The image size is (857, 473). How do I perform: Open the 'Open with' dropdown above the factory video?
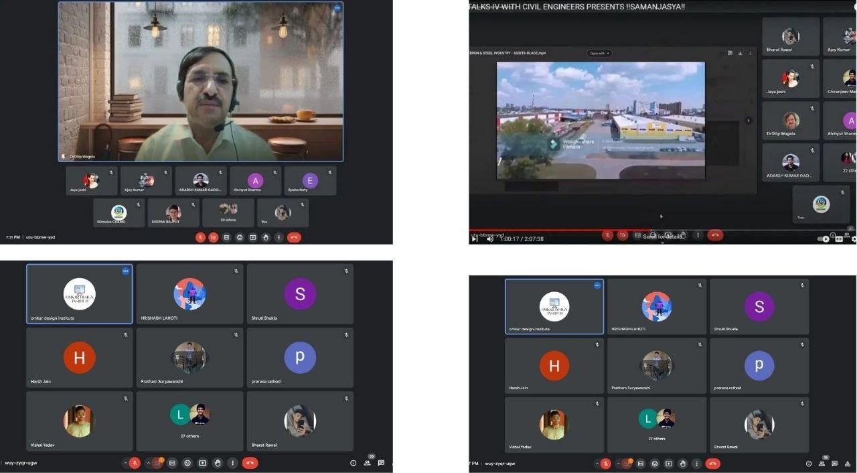click(599, 53)
